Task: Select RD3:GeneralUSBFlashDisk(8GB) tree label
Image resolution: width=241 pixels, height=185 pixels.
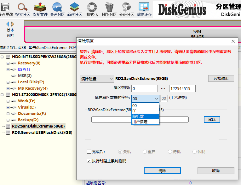Action: pos(42,133)
